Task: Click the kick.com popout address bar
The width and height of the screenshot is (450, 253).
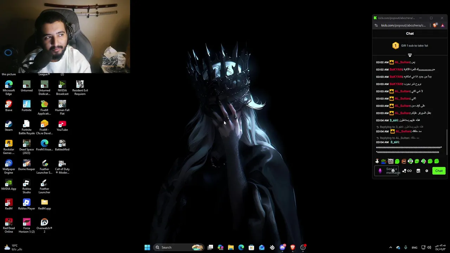Action: 403,25
